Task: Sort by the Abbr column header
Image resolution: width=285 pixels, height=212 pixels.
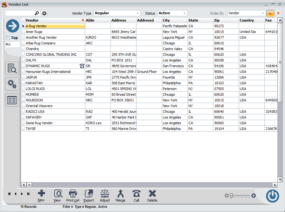Action: click(x=98, y=20)
